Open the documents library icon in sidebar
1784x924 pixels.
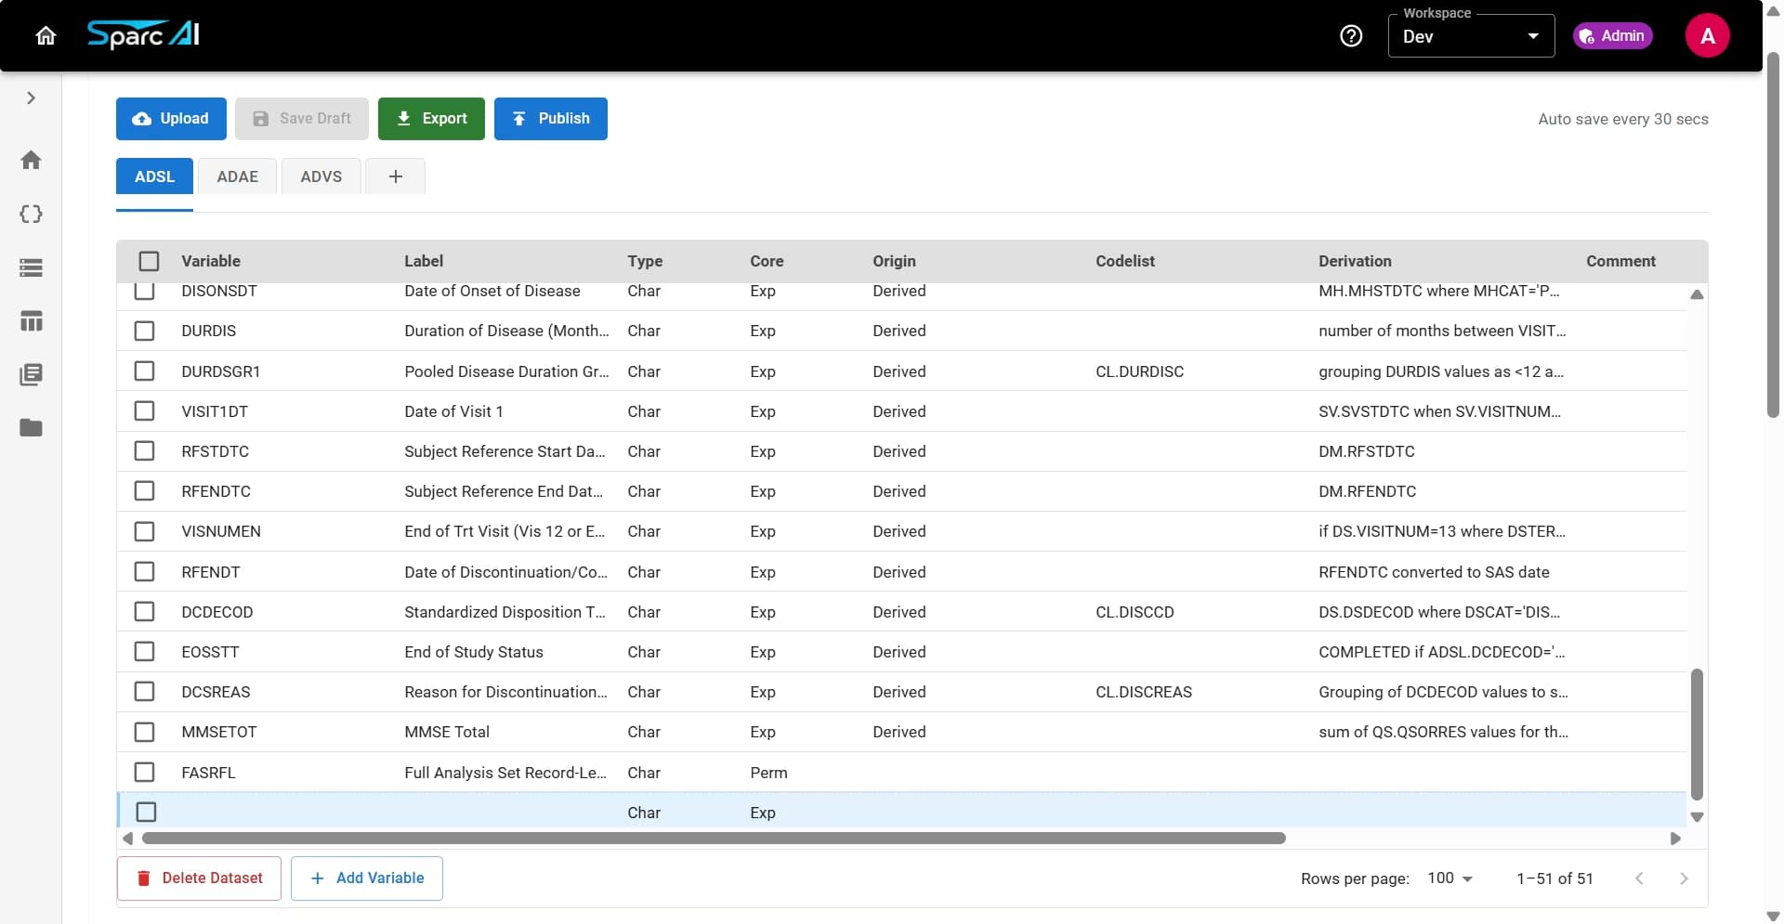31,374
